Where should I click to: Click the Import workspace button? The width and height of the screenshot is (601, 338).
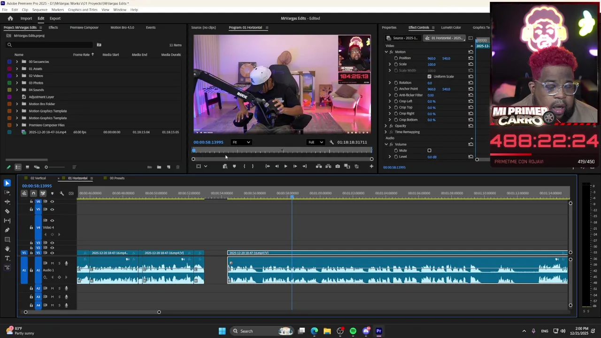point(26,18)
